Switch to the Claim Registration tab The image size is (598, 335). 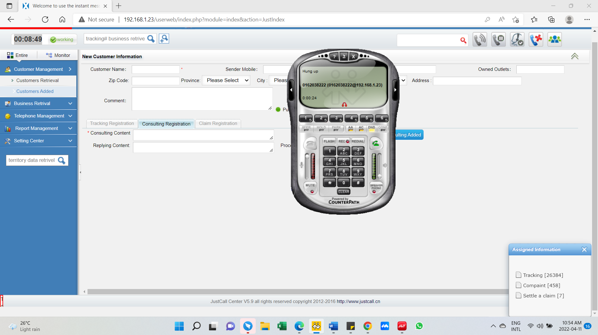click(x=218, y=123)
